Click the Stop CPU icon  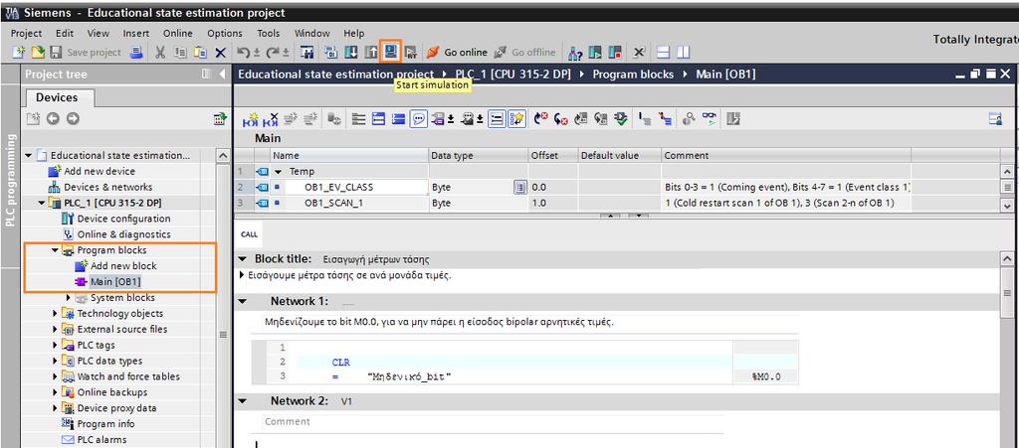615,52
